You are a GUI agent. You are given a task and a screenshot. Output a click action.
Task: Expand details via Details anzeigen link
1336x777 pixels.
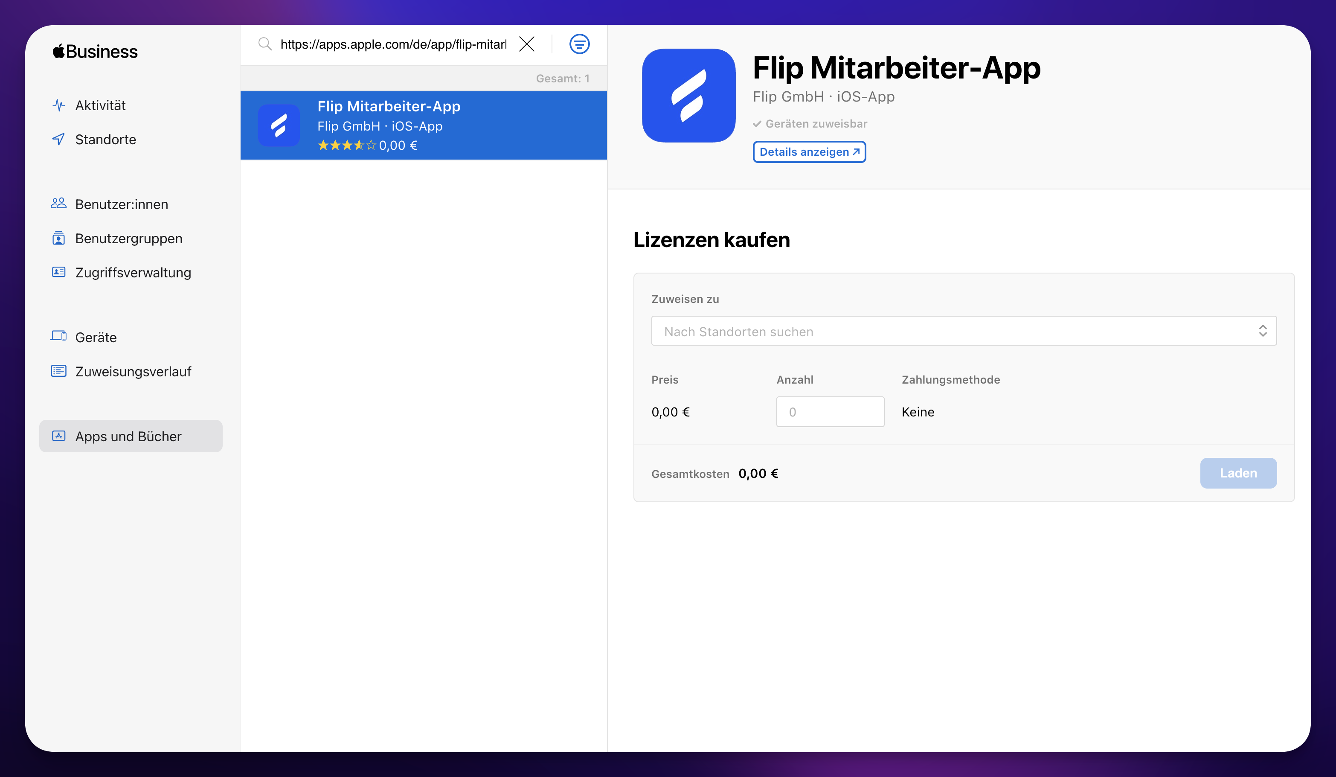click(x=809, y=151)
